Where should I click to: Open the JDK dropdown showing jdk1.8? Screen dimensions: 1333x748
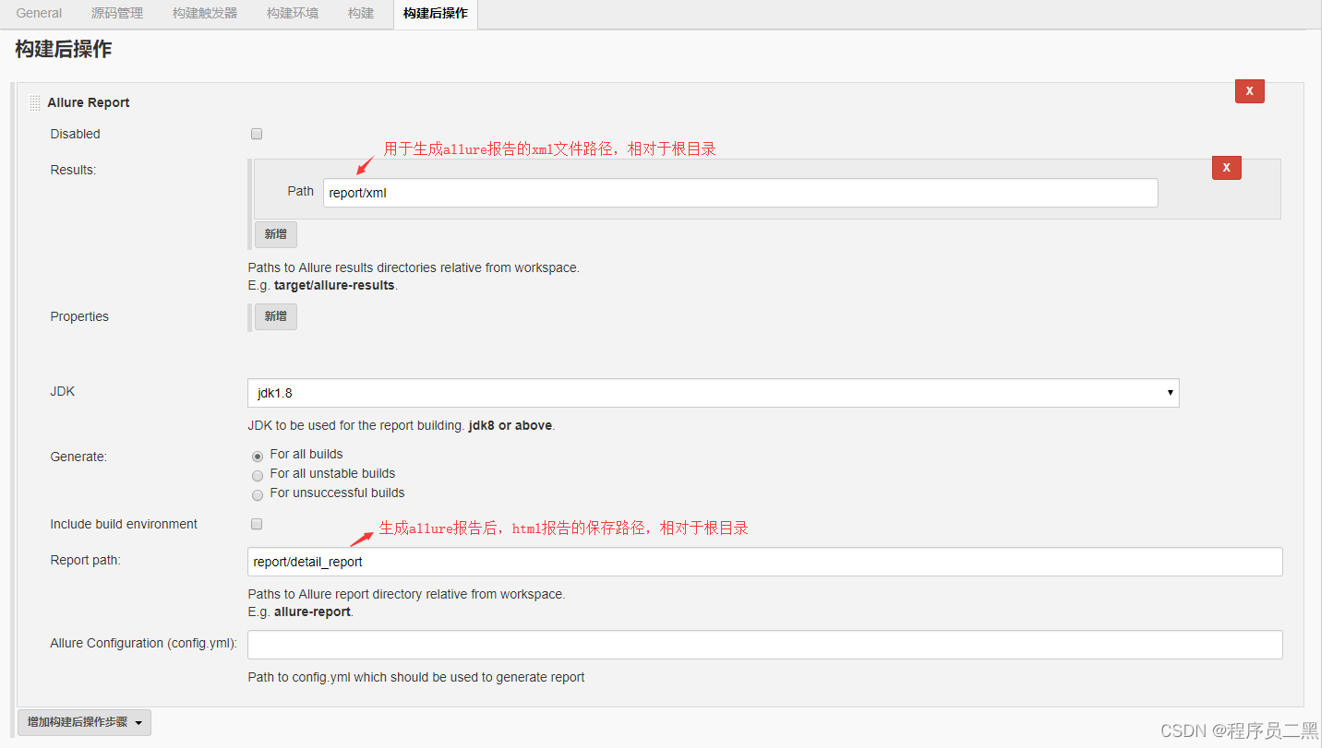click(x=714, y=393)
